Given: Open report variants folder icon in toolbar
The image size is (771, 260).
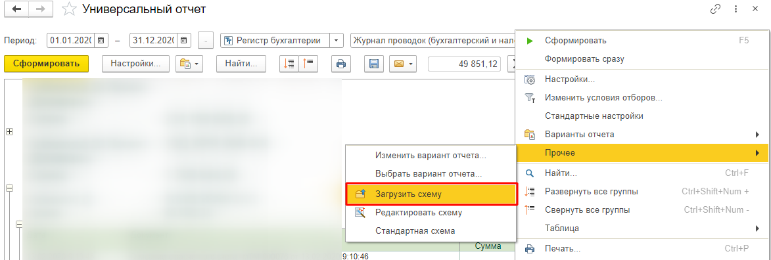Looking at the screenshot, I should point(185,64).
